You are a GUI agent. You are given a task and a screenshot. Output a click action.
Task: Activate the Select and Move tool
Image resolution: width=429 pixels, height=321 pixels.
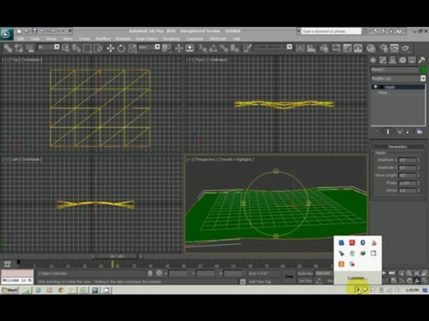point(110,48)
